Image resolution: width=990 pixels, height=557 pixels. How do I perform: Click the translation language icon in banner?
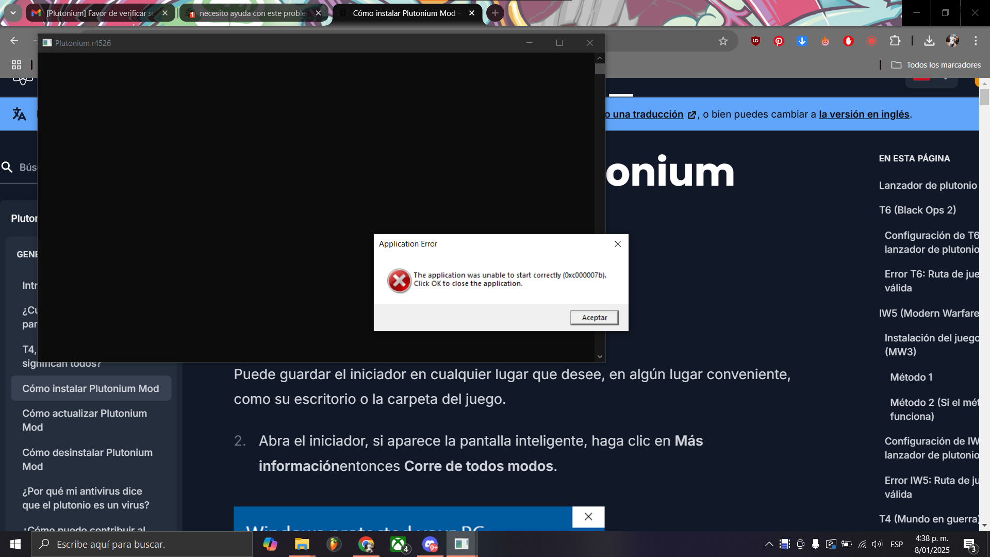pos(19,114)
